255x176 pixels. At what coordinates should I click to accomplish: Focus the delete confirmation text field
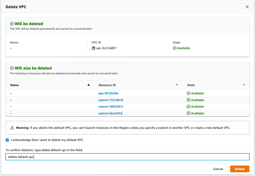click(127, 157)
